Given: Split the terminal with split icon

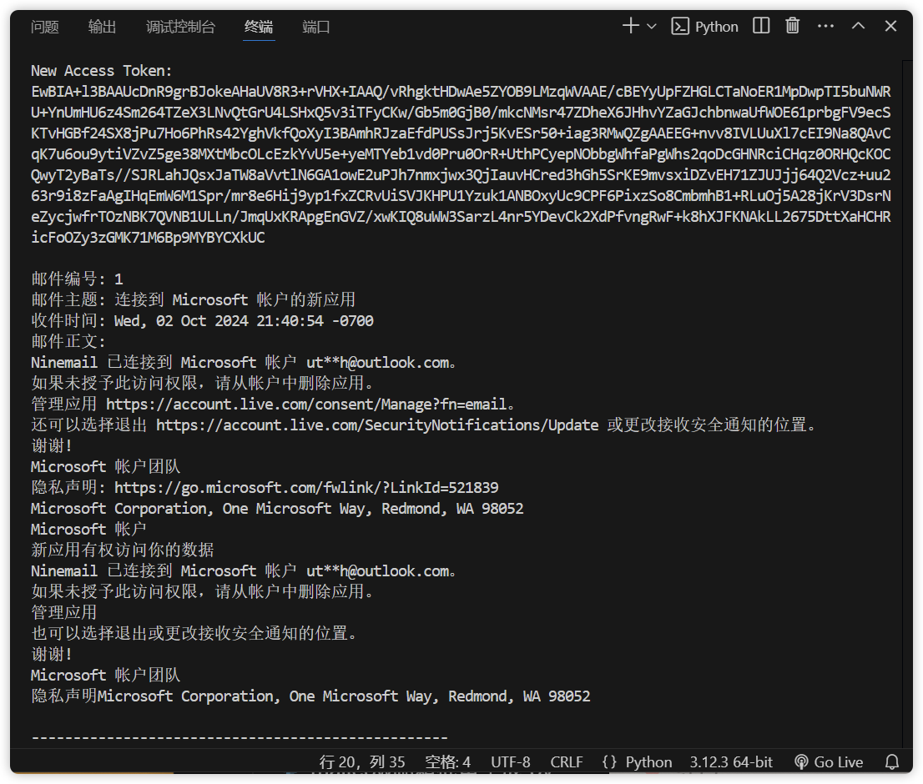Looking at the screenshot, I should tap(761, 26).
